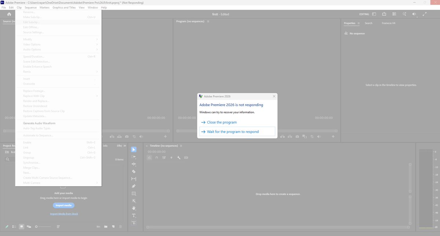This screenshot has height=236, width=440.
Task: Select the Pen tool
Action: pyautogui.click(x=134, y=186)
